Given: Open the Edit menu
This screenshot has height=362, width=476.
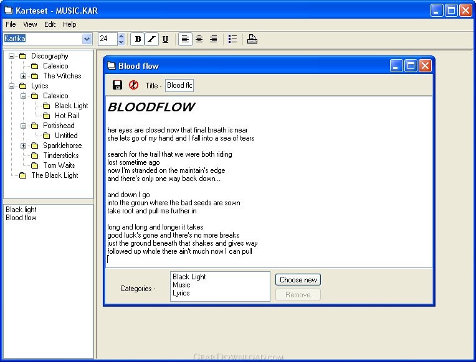Looking at the screenshot, I should coord(50,24).
